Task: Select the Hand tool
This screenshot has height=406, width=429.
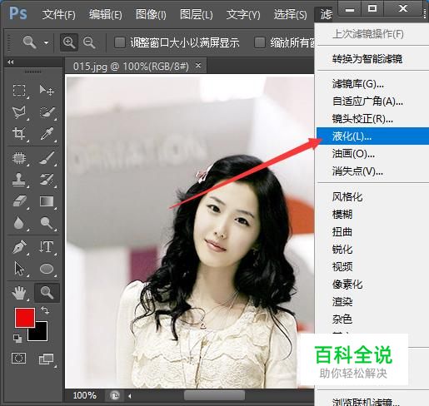Action: [x=19, y=293]
